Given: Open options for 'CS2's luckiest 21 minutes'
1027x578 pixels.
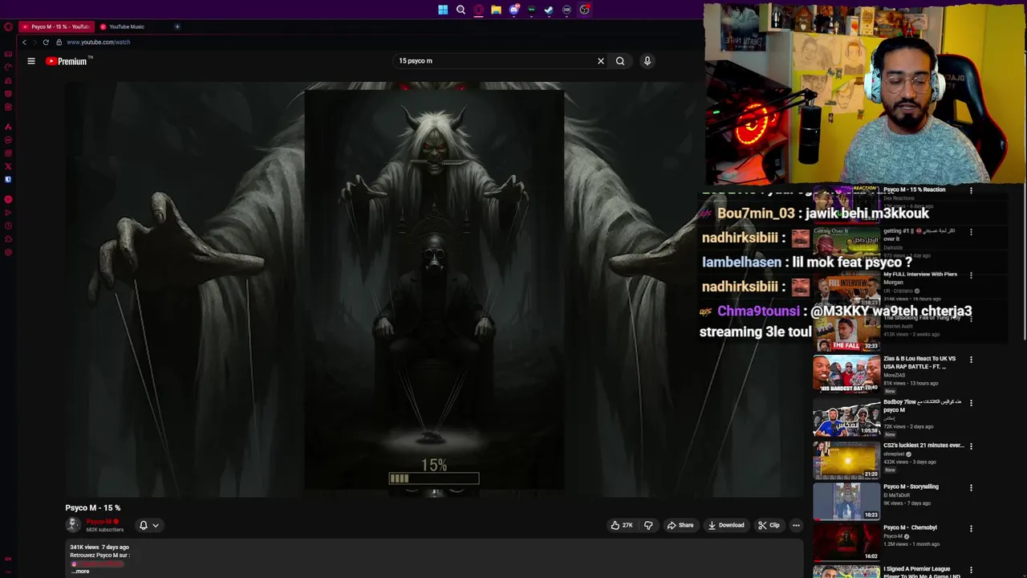Looking at the screenshot, I should coord(971,446).
